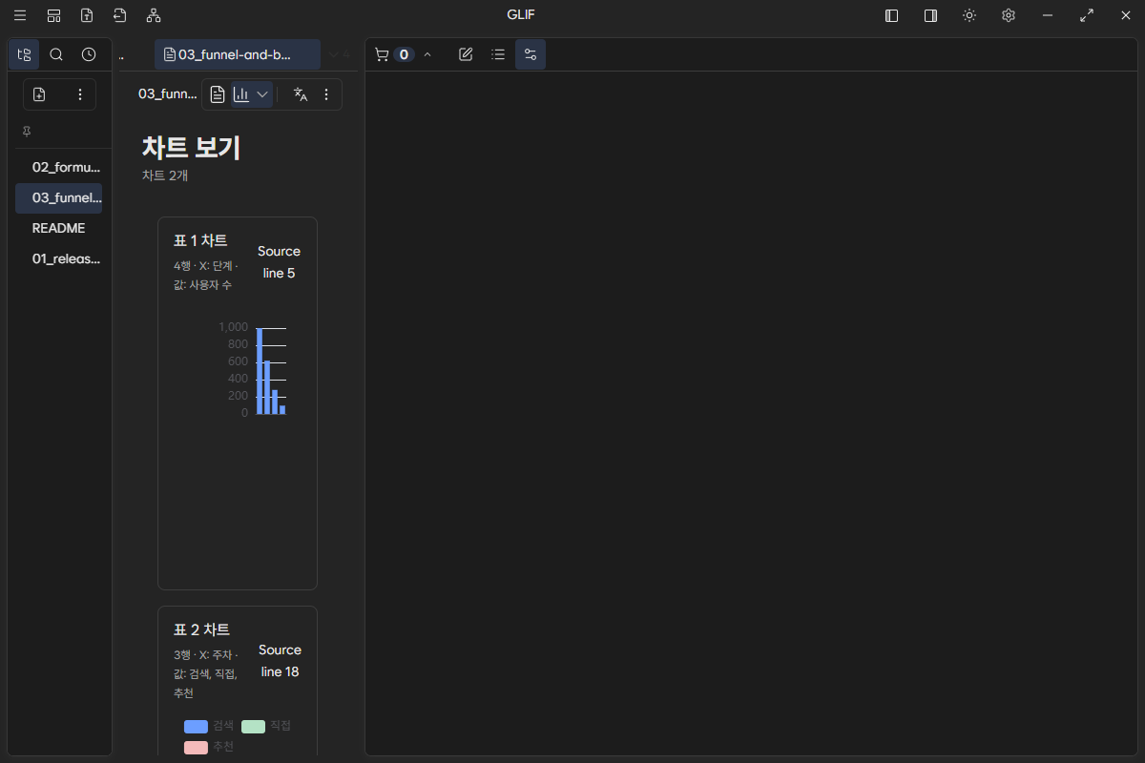1145x763 pixels.
Task: Toggle fullscreen with diagonal arrows icon
Action: point(1087,15)
